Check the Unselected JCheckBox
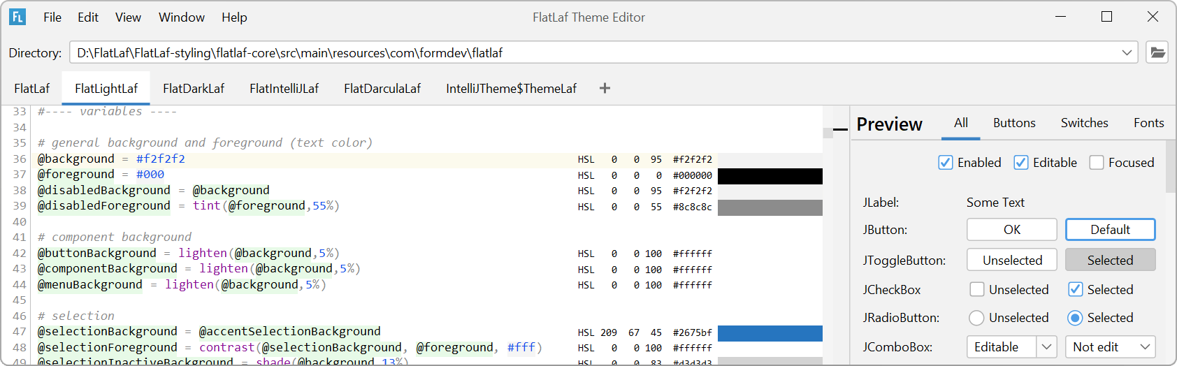1177x366 pixels. (977, 289)
